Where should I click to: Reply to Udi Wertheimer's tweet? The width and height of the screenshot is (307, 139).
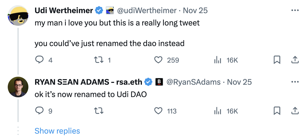(x=39, y=60)
